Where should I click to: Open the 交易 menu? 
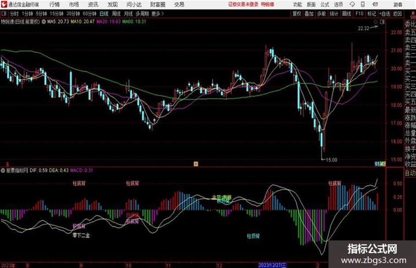tap(179, 4)
